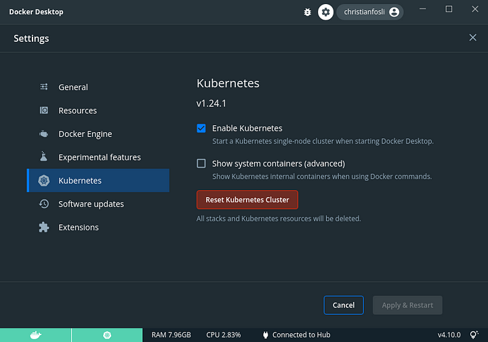The height and width of the screenshot is (342, 488).
Task: Click the Resources disk icon
Action: pyautogui.click(x=44, y=110)
